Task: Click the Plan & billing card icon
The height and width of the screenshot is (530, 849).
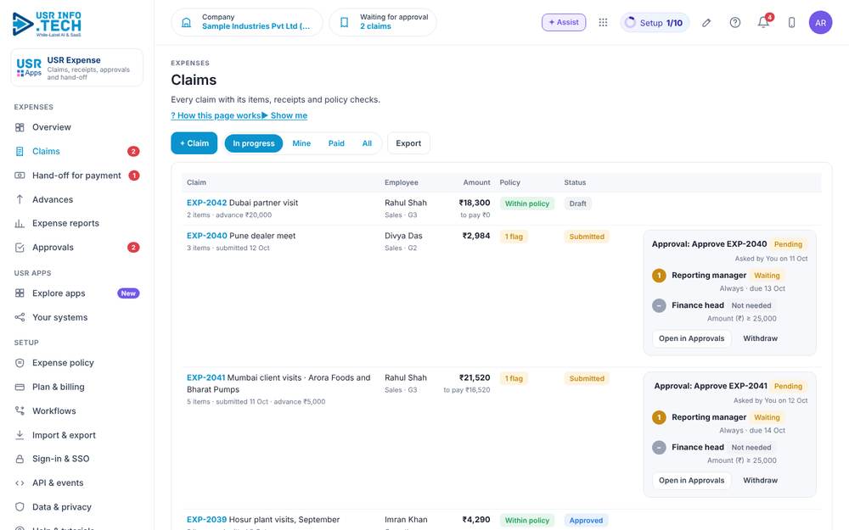Action: click(x=20, y=388)
